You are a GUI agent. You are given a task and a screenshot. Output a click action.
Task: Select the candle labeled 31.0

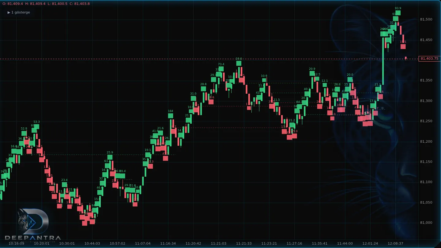click(x=193, y=98)
